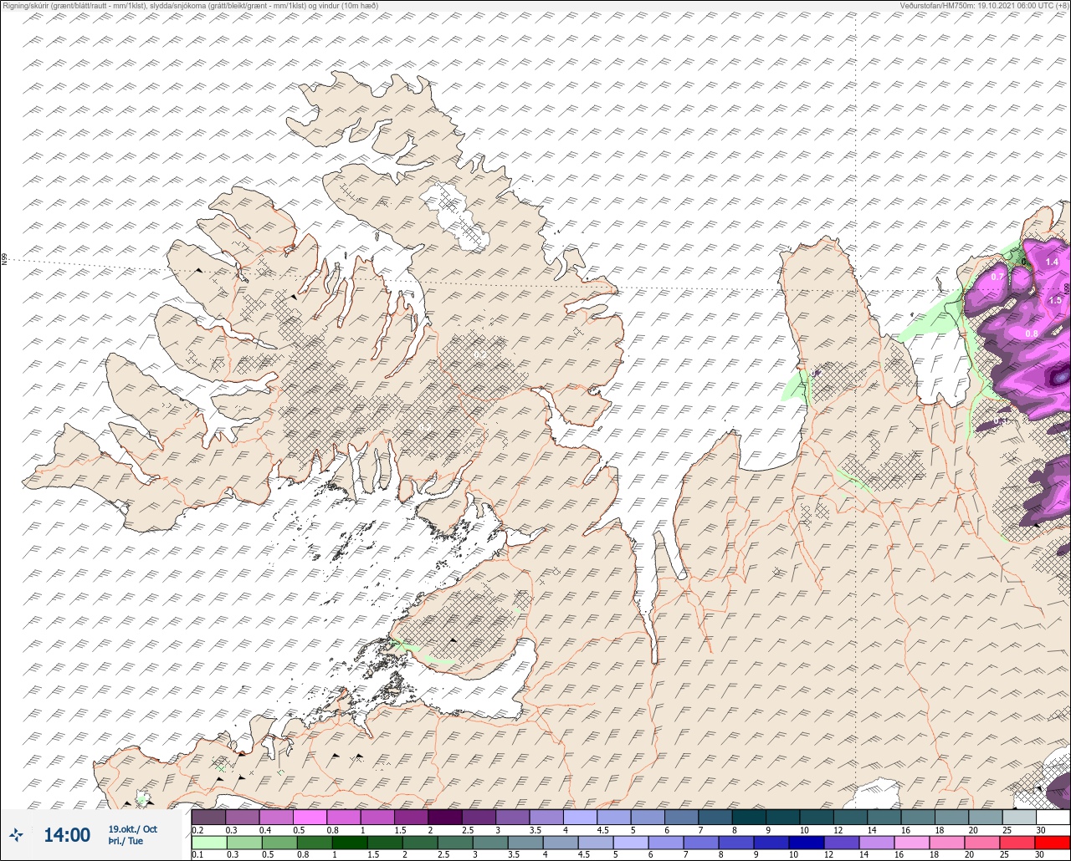Image resolution: width=1071 pixels, height=861 pixels.
Task: Click the wind/compass icon beside the time
Action: tap(17, 834)
